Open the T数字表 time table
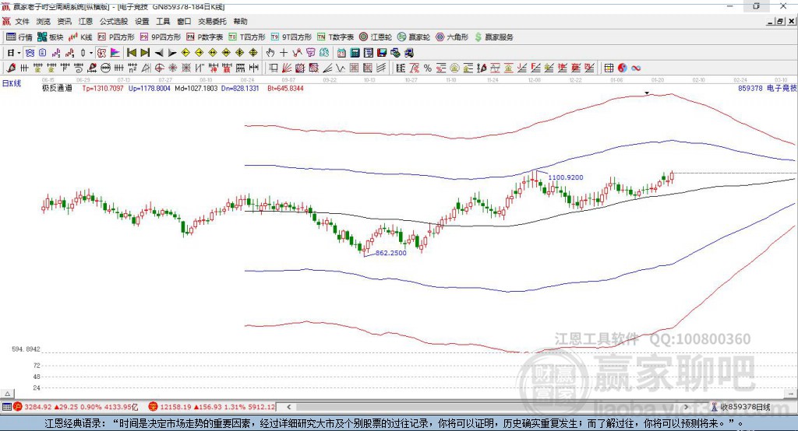This screenshot has width=798, height=431. point(335,37)
